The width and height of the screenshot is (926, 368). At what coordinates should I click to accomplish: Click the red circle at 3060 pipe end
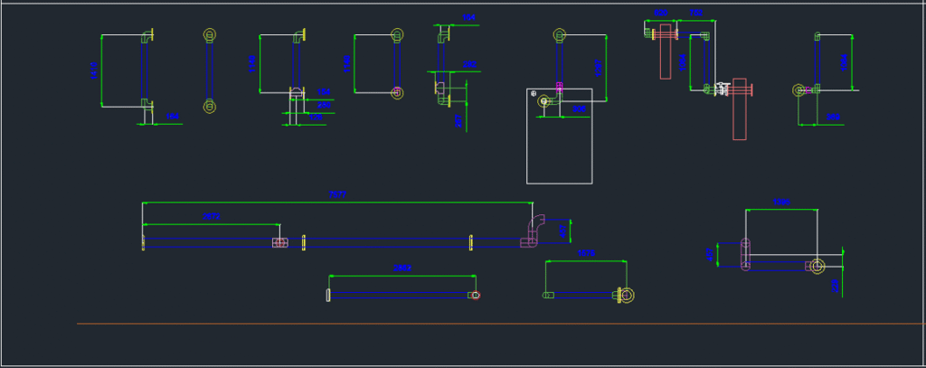(x=476, y=295)
